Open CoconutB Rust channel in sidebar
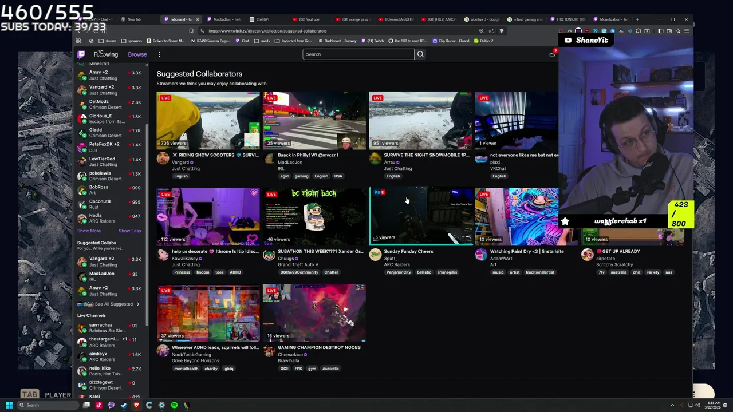Screen dimensions: 733x412 (x=109, y=204)
